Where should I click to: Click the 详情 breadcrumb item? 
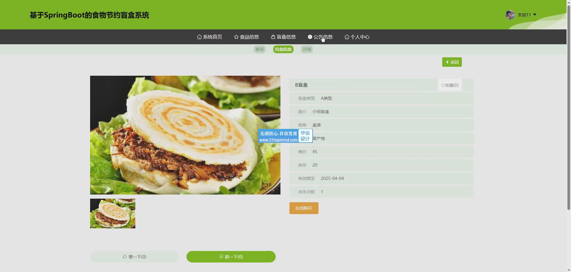tap(307, 49)
